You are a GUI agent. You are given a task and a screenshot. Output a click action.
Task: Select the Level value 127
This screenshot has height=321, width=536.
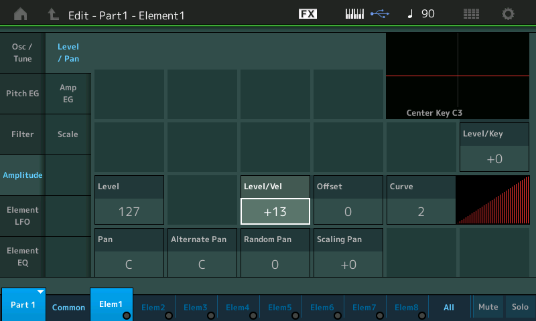click(x=129, y=212)
